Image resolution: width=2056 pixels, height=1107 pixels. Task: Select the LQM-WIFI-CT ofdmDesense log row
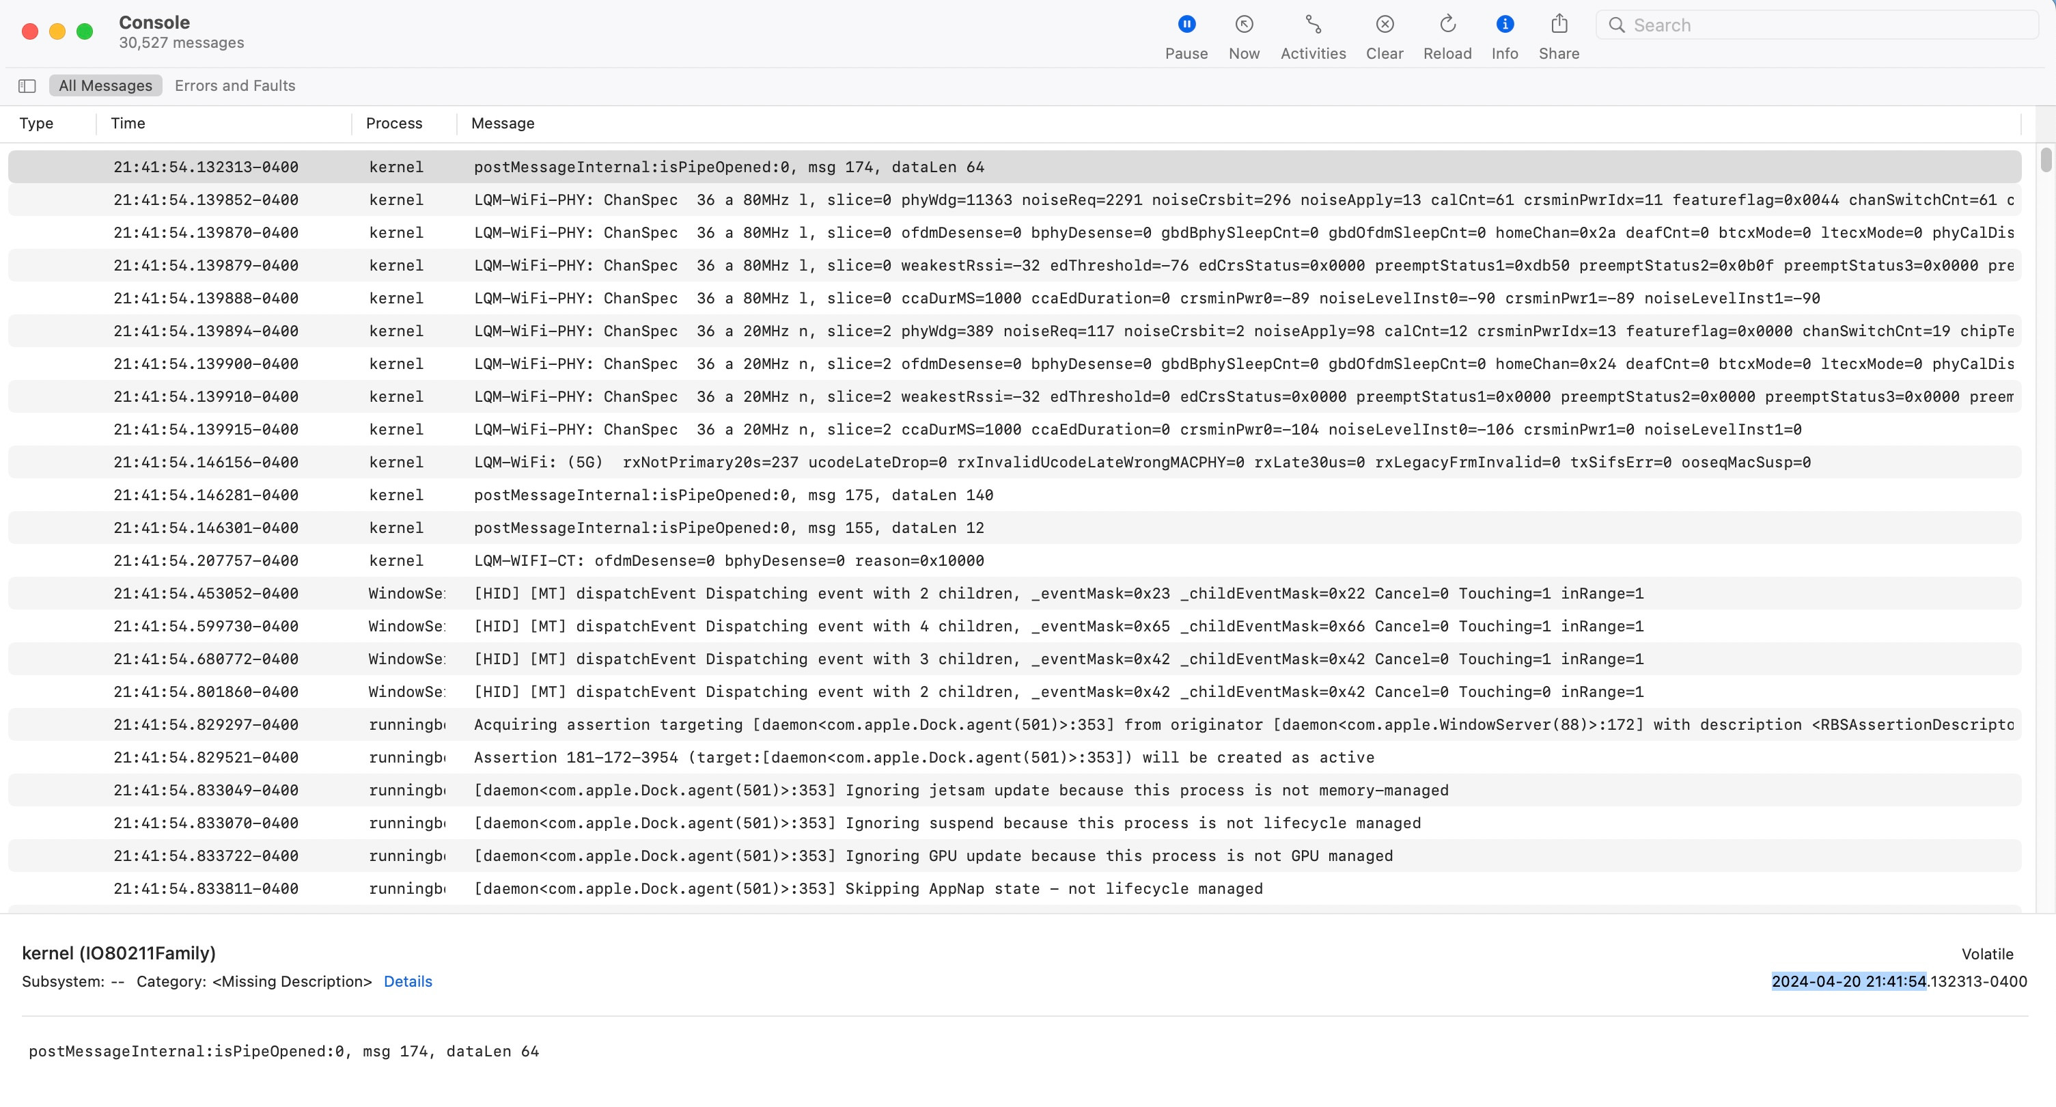coord(729,561)
